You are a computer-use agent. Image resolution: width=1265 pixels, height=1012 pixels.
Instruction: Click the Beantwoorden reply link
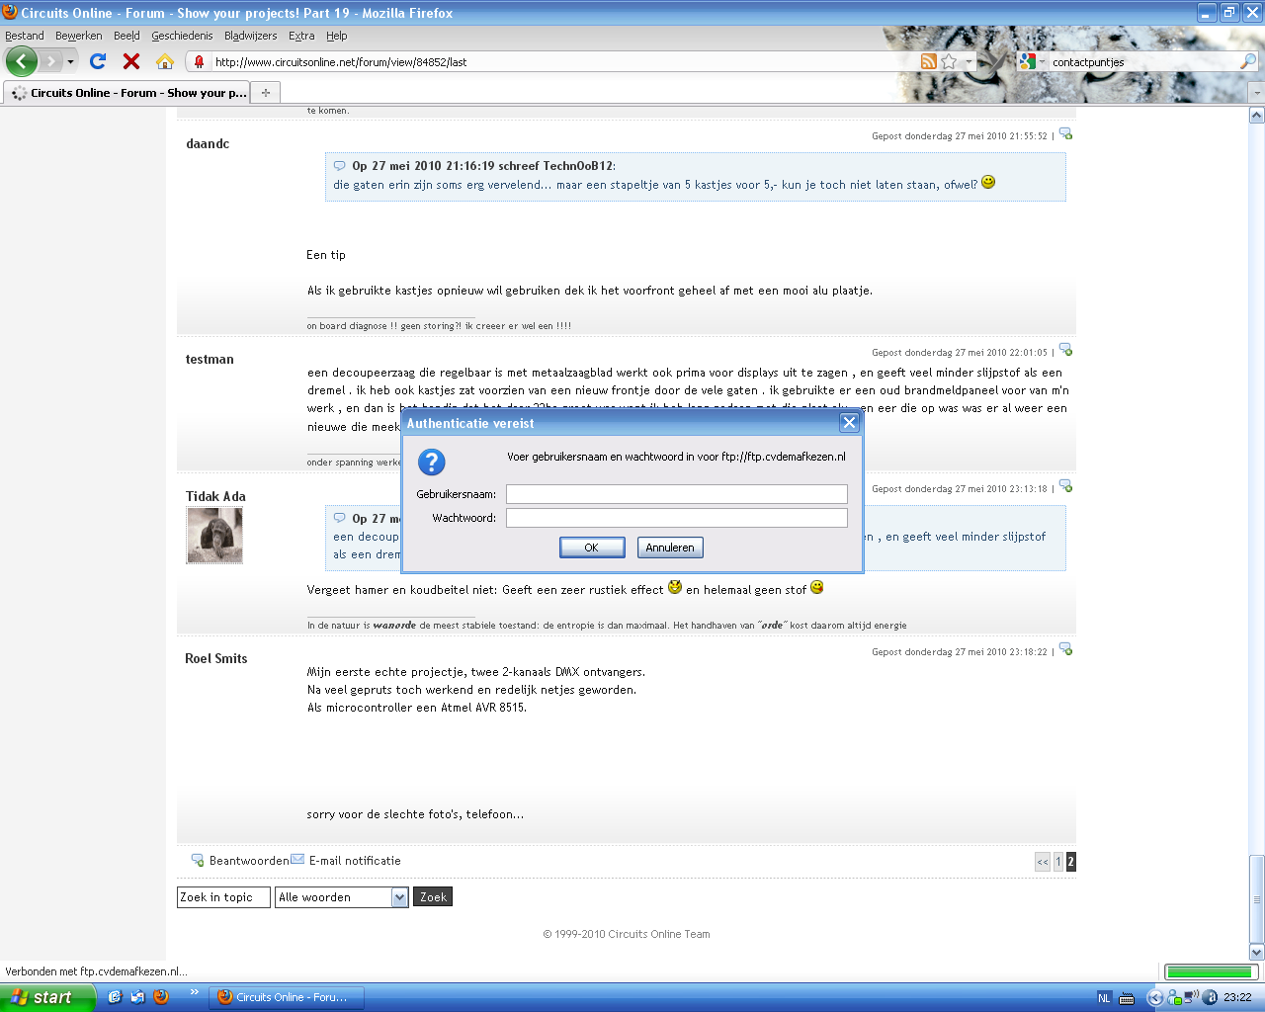pyautogui.click(x=248, y=861)
